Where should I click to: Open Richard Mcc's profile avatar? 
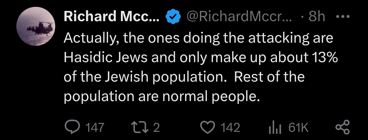pyautogui.click(x=36, y=26)
